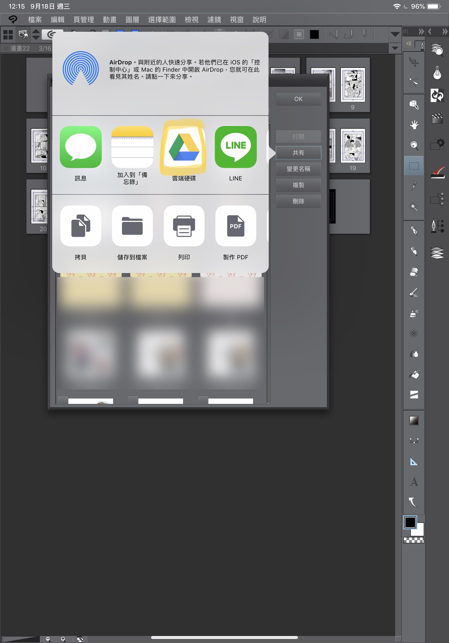449x643 pixels.
Task: Select the Airbrush tool
Action: click(414, 313)
